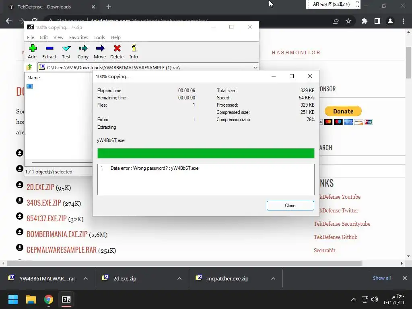412x309 pixels.
Task: Open the BOMBERMANIA.EXE.ZIP download link
Action: 57,234
